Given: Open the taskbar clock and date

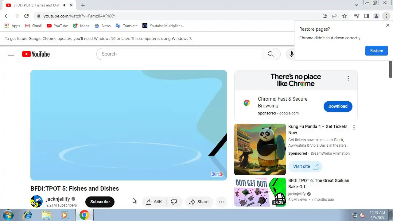Looking at the screenshot, I should pyautogui.click(x=377, y=215).
